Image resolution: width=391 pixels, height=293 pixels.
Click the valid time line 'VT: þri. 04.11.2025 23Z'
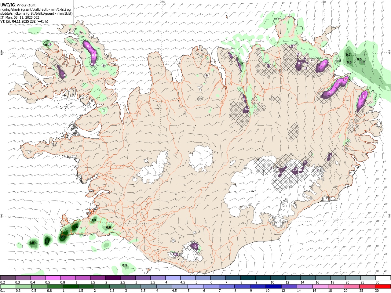point(18,22)
